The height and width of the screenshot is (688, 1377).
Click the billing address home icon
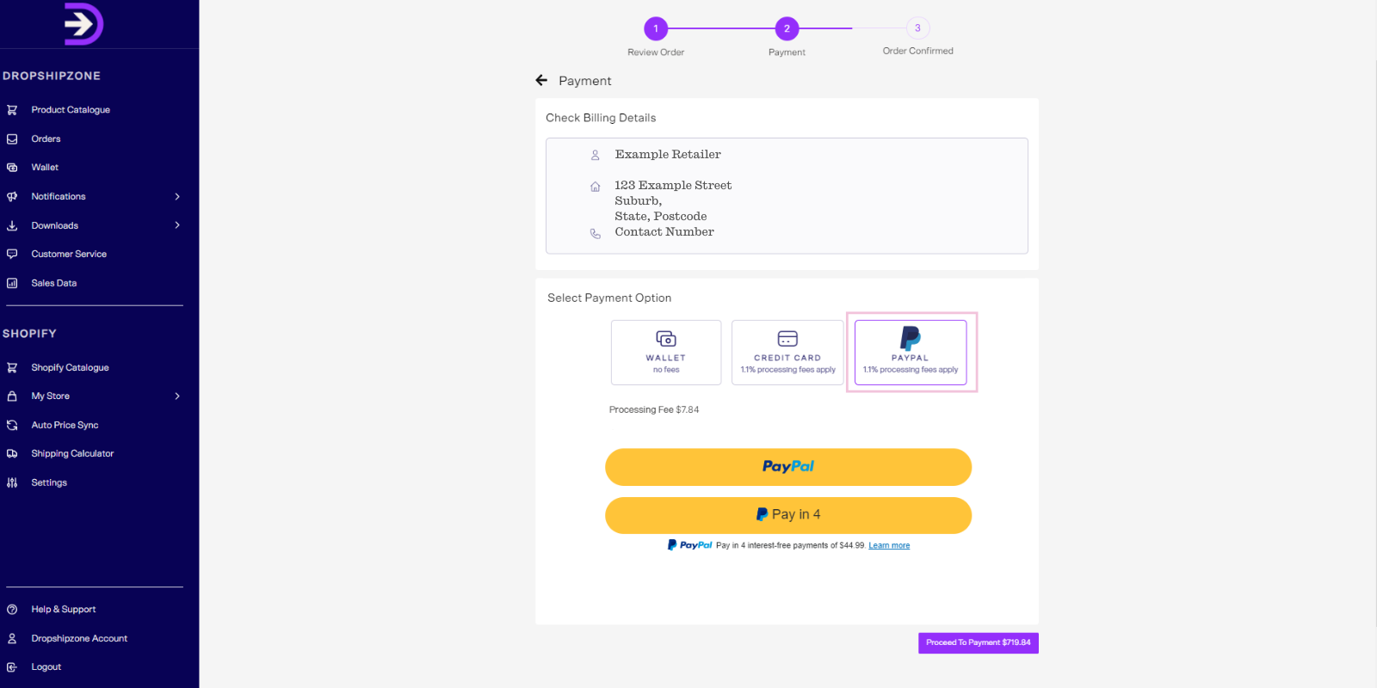tap(595, 187)
